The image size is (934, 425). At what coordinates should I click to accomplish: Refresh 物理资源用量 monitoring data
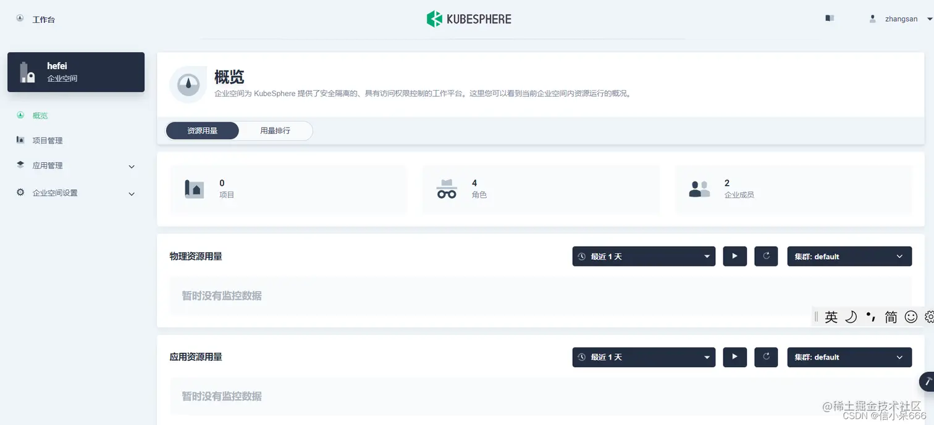tap(766, 256)
